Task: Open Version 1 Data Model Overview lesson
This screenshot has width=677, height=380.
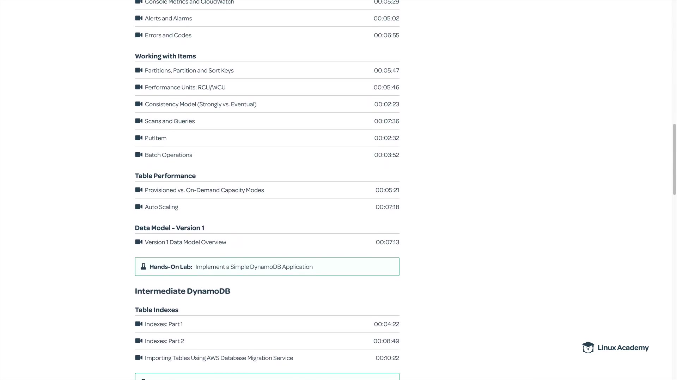Action: click(185, 242)
